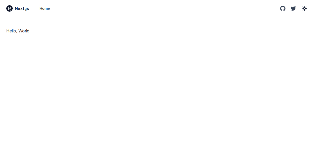Open the GitHub icon link
The image size is (316, 166).
[x=283, y=8]
